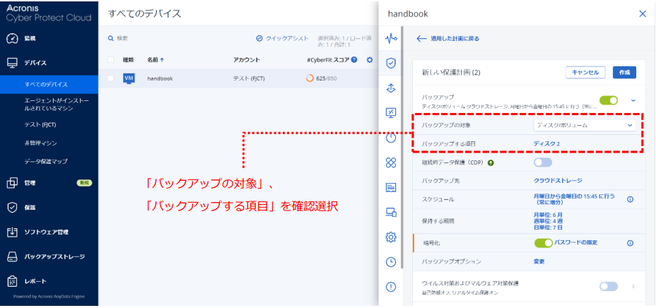
Task: Open the remote desktop monitor icon
Action: [390, 112]
